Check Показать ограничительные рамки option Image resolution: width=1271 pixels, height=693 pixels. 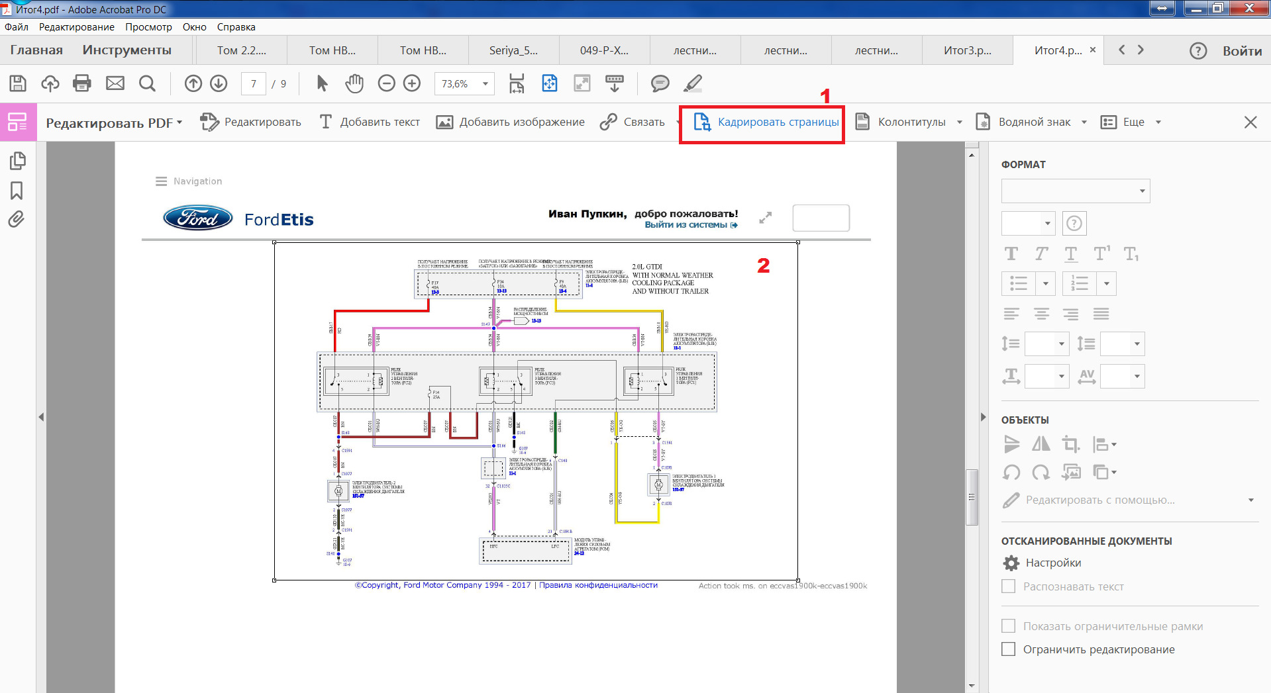coord(1009,626)
